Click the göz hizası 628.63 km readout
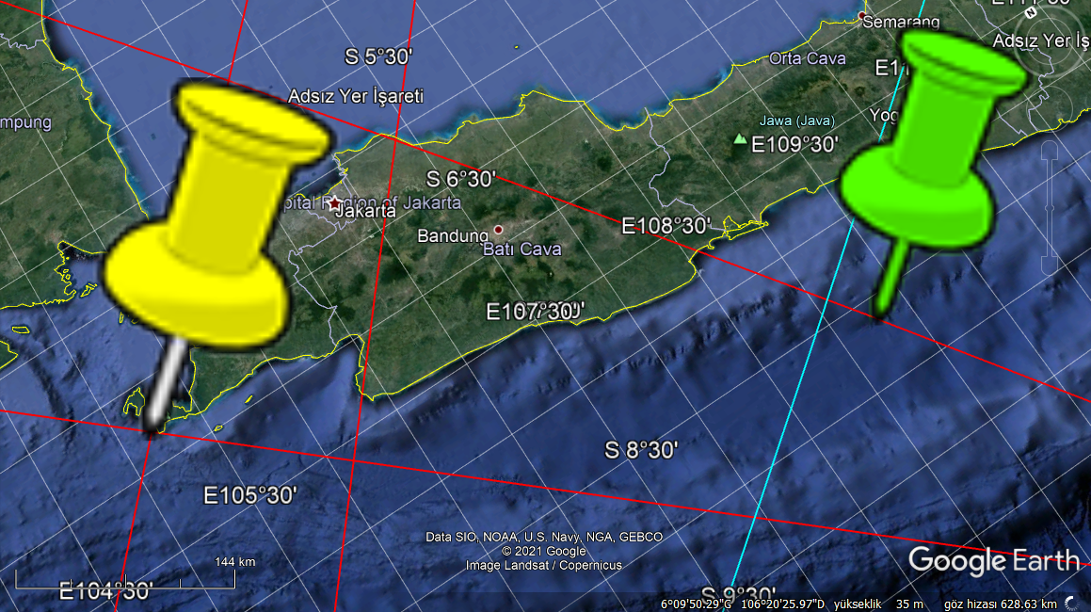The image size is (1091, 612). 1000,604
